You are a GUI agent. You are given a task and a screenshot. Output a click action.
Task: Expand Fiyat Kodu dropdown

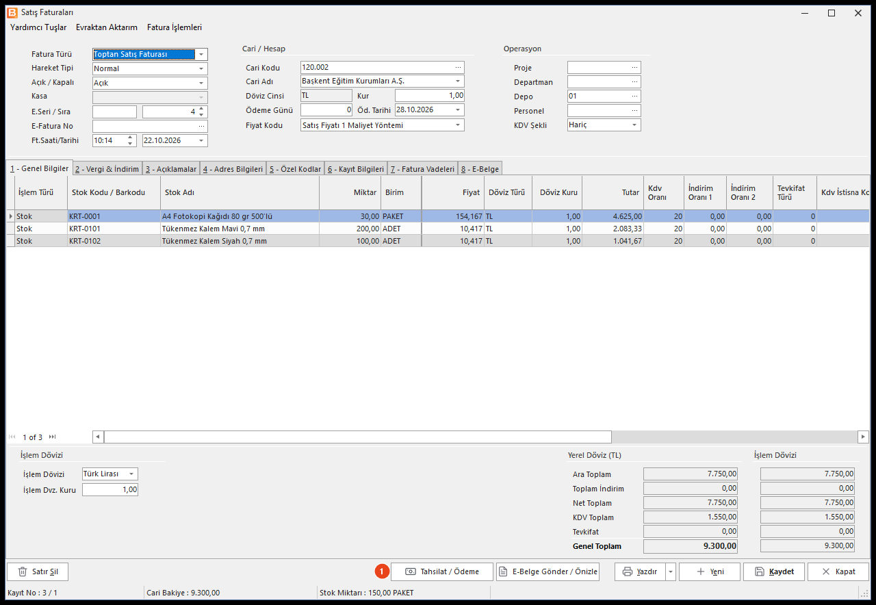tap(458, 125)
